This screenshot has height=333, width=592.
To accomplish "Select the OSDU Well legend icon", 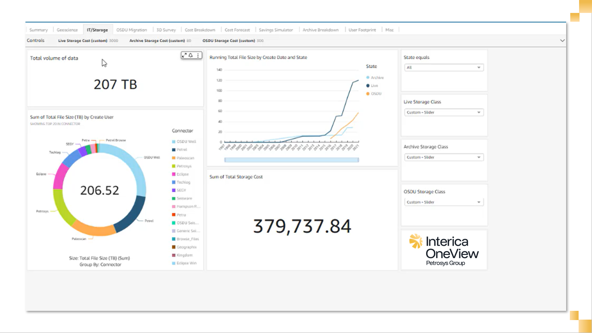I will [173, 141].
